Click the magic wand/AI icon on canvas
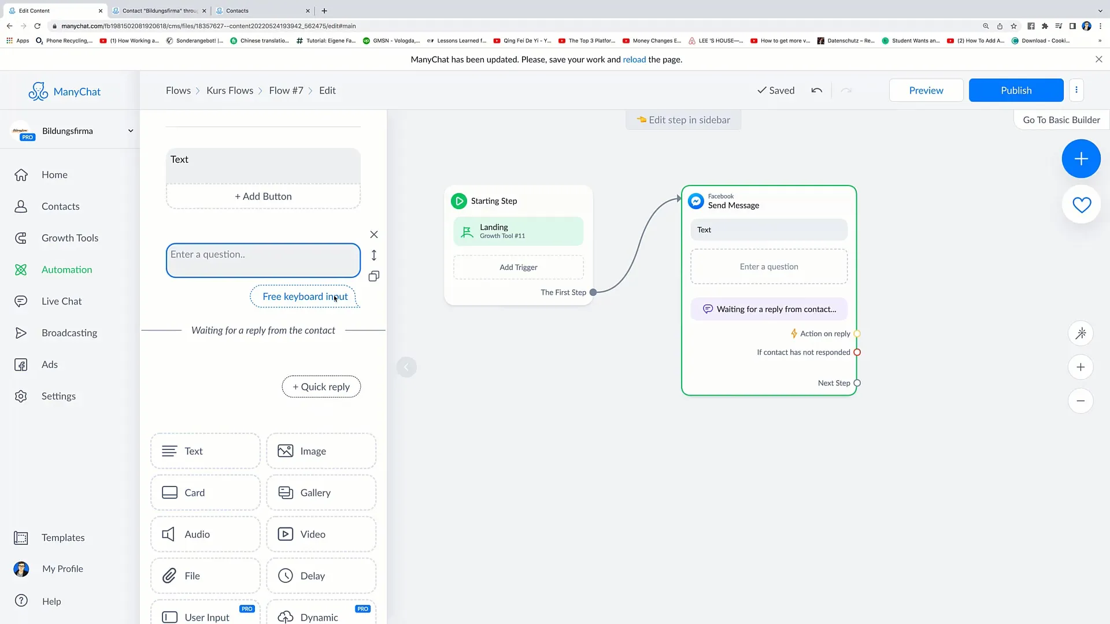The height and width of the screenshot is (624, 1110). (1081, 333)
